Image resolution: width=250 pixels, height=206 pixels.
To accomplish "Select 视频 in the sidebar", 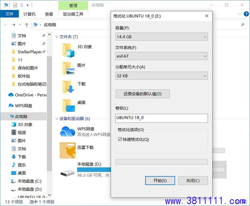I will [x=22, y=132].
